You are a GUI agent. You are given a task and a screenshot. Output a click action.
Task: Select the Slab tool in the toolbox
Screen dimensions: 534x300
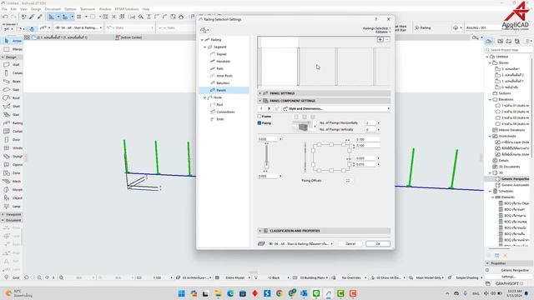[x=12, y=90]
